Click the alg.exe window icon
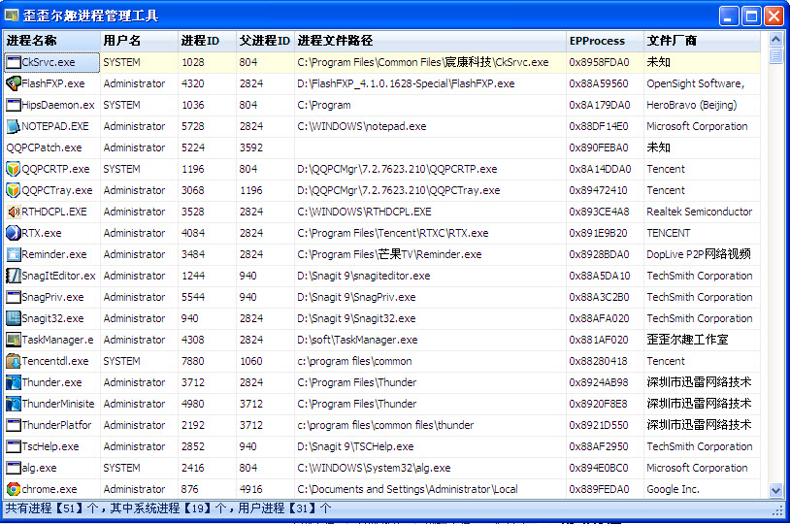The height and width of the screenshot is (524, 790). point(13,468)
